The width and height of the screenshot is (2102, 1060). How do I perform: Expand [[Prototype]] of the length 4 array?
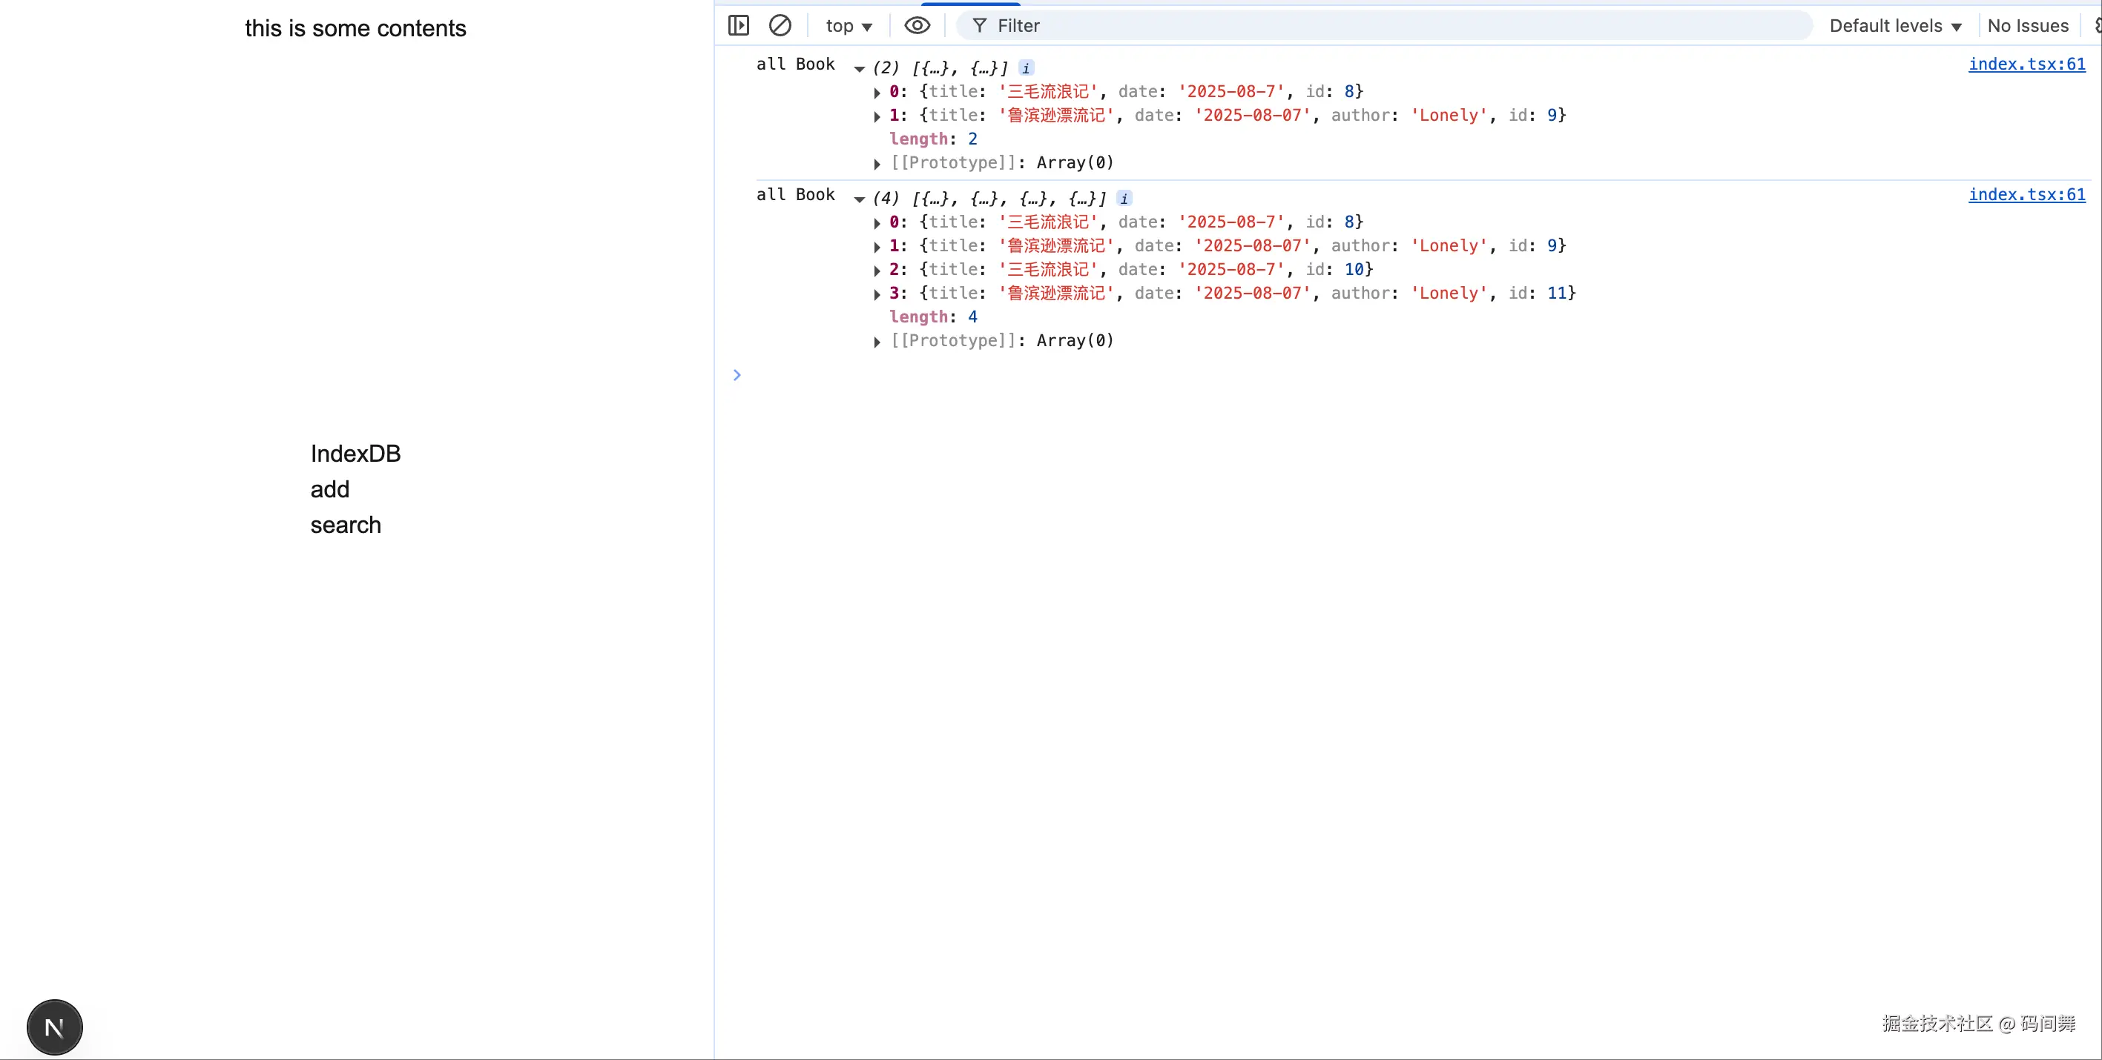point(877,342)
